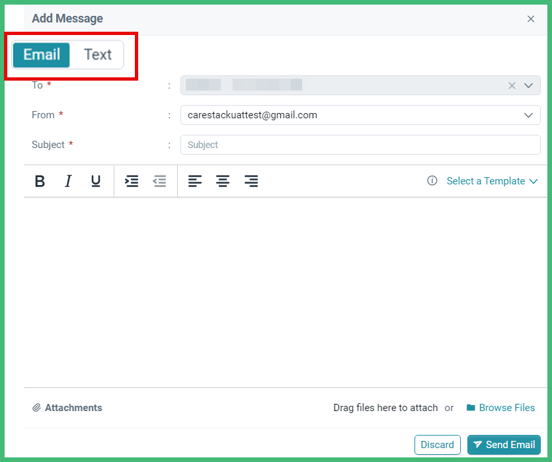Screen dimensions: 552x462
Task: Switch to the Email message mode
Action: (41, 55)
